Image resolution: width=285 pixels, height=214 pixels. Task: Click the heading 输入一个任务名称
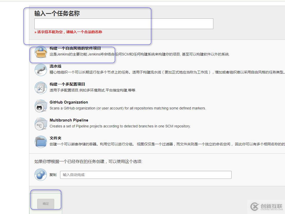coord(57,13)
